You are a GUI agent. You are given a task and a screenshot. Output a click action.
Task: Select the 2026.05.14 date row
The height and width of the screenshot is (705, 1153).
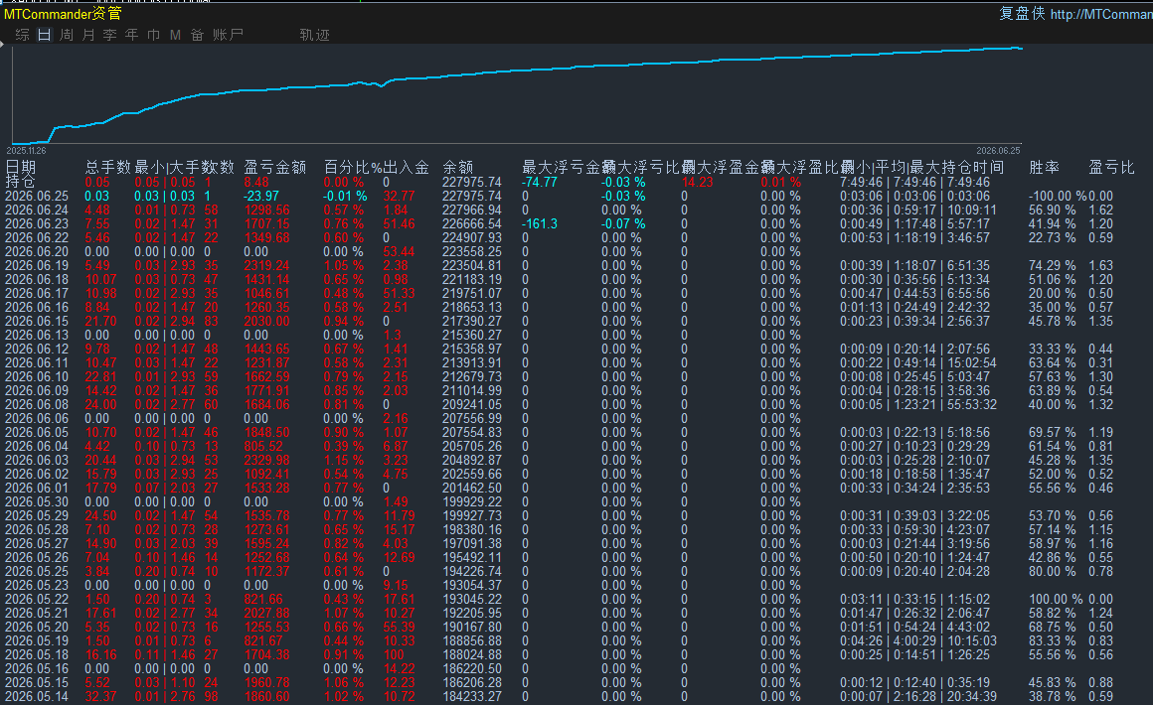37,696
